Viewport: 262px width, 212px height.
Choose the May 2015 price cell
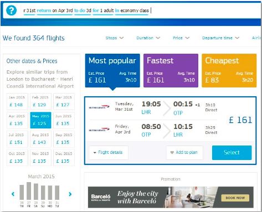[x=40, y=120]
